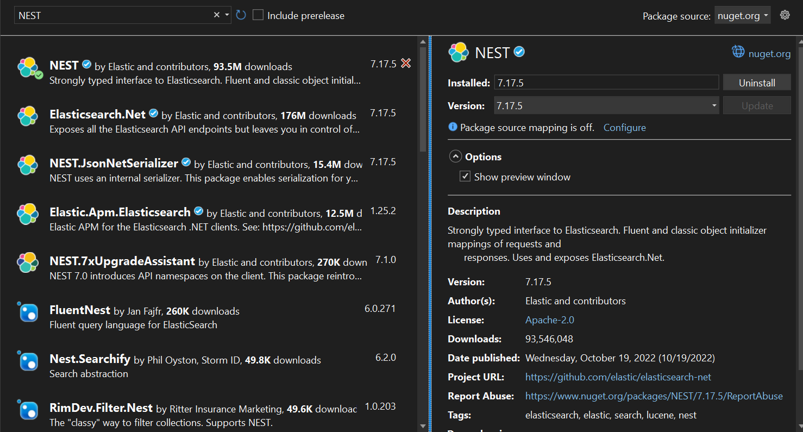Viewport: 803px width, 432px height.
Task: Select the FluentNest package icon
Action: 27,312
